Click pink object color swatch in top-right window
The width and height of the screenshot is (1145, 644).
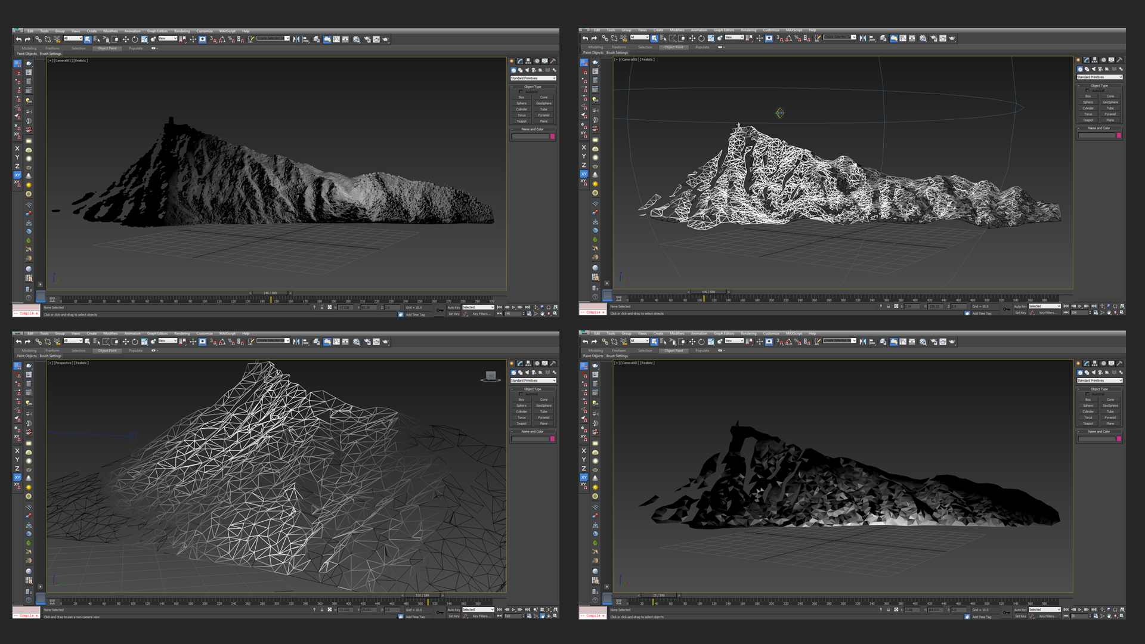pyautogui.click(x=1119, y=135)
